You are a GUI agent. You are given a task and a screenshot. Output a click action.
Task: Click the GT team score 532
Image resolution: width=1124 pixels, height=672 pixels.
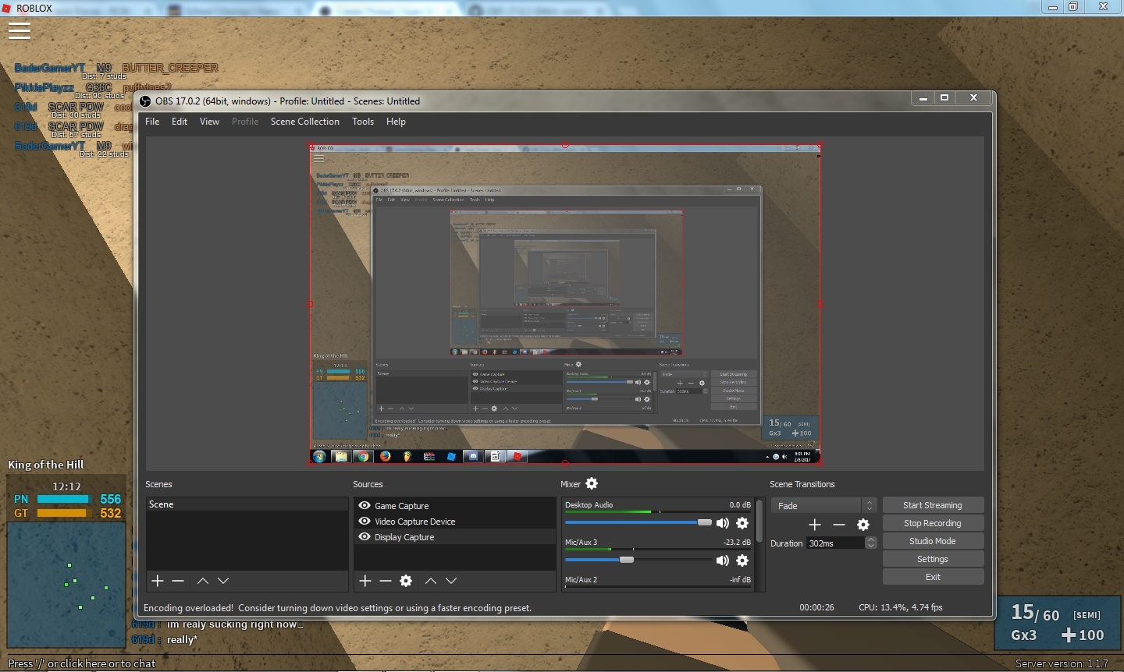(x=111, y=513)
